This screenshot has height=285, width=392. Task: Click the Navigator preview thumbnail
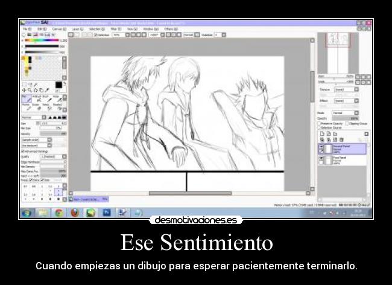click(338, 53)
